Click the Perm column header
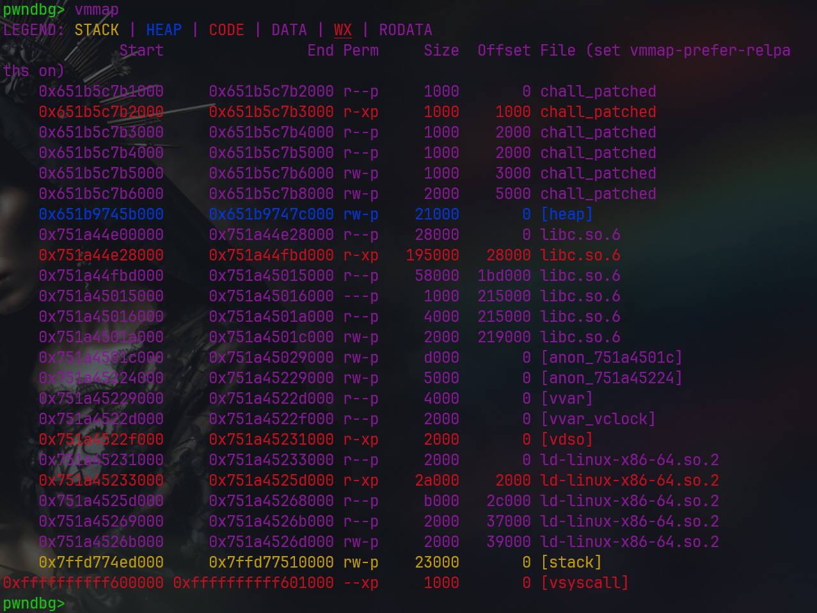 361,51
